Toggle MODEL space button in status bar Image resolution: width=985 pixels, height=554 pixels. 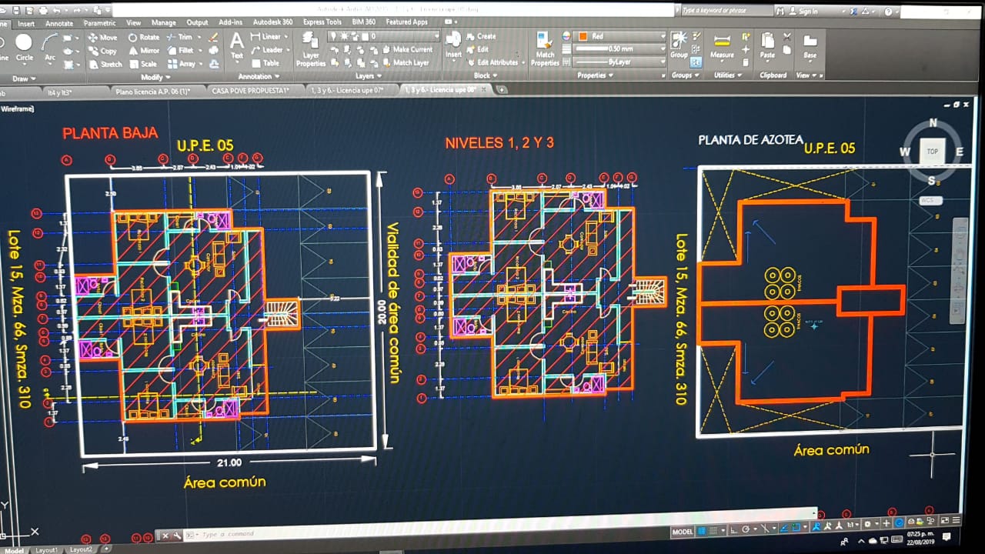pos(683,531)
